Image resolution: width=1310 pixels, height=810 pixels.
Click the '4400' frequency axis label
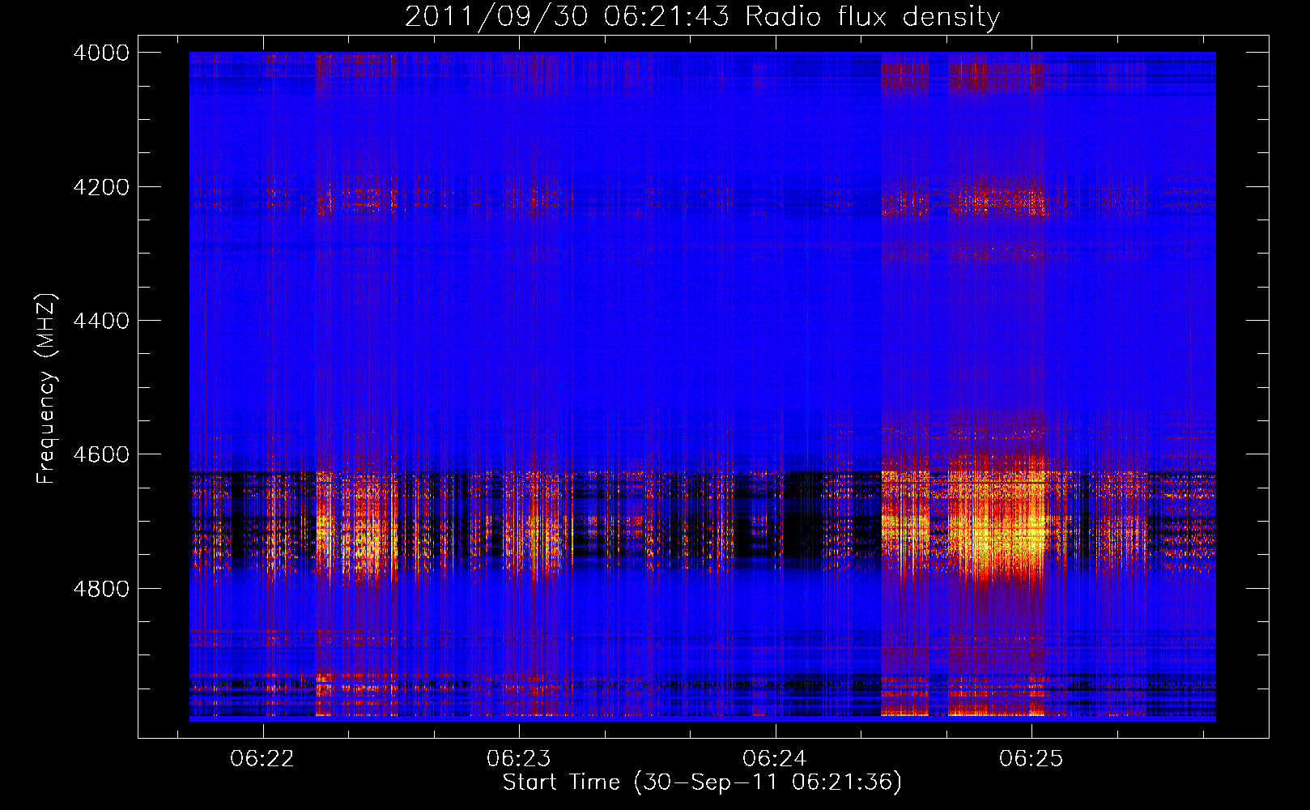click(101, 321)
